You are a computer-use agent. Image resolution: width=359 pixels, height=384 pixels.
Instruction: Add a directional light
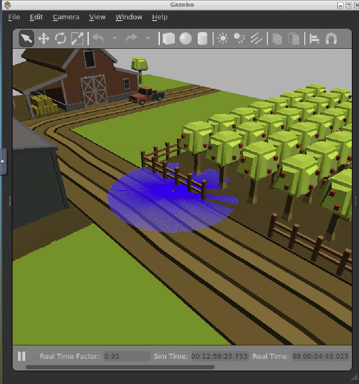tap(256, 39)
